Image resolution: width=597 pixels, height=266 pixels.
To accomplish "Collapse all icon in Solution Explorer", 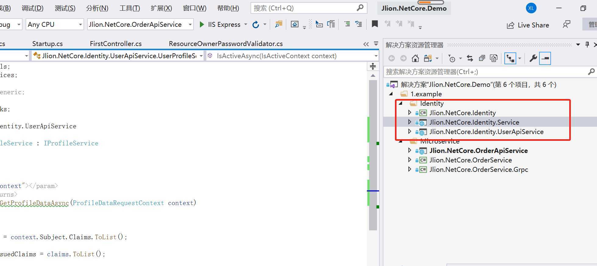I will (482, 58).
